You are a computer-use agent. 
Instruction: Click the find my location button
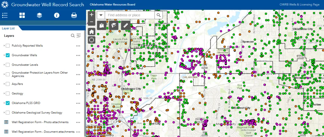[x=91, y=40]
